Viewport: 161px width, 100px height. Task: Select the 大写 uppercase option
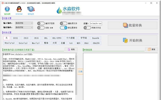pos(55,43)
